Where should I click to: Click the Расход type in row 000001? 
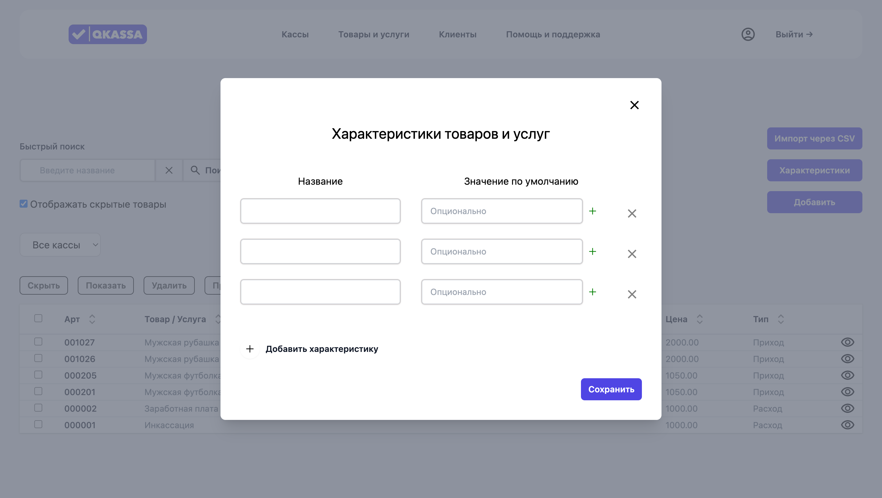pos(767,425)
